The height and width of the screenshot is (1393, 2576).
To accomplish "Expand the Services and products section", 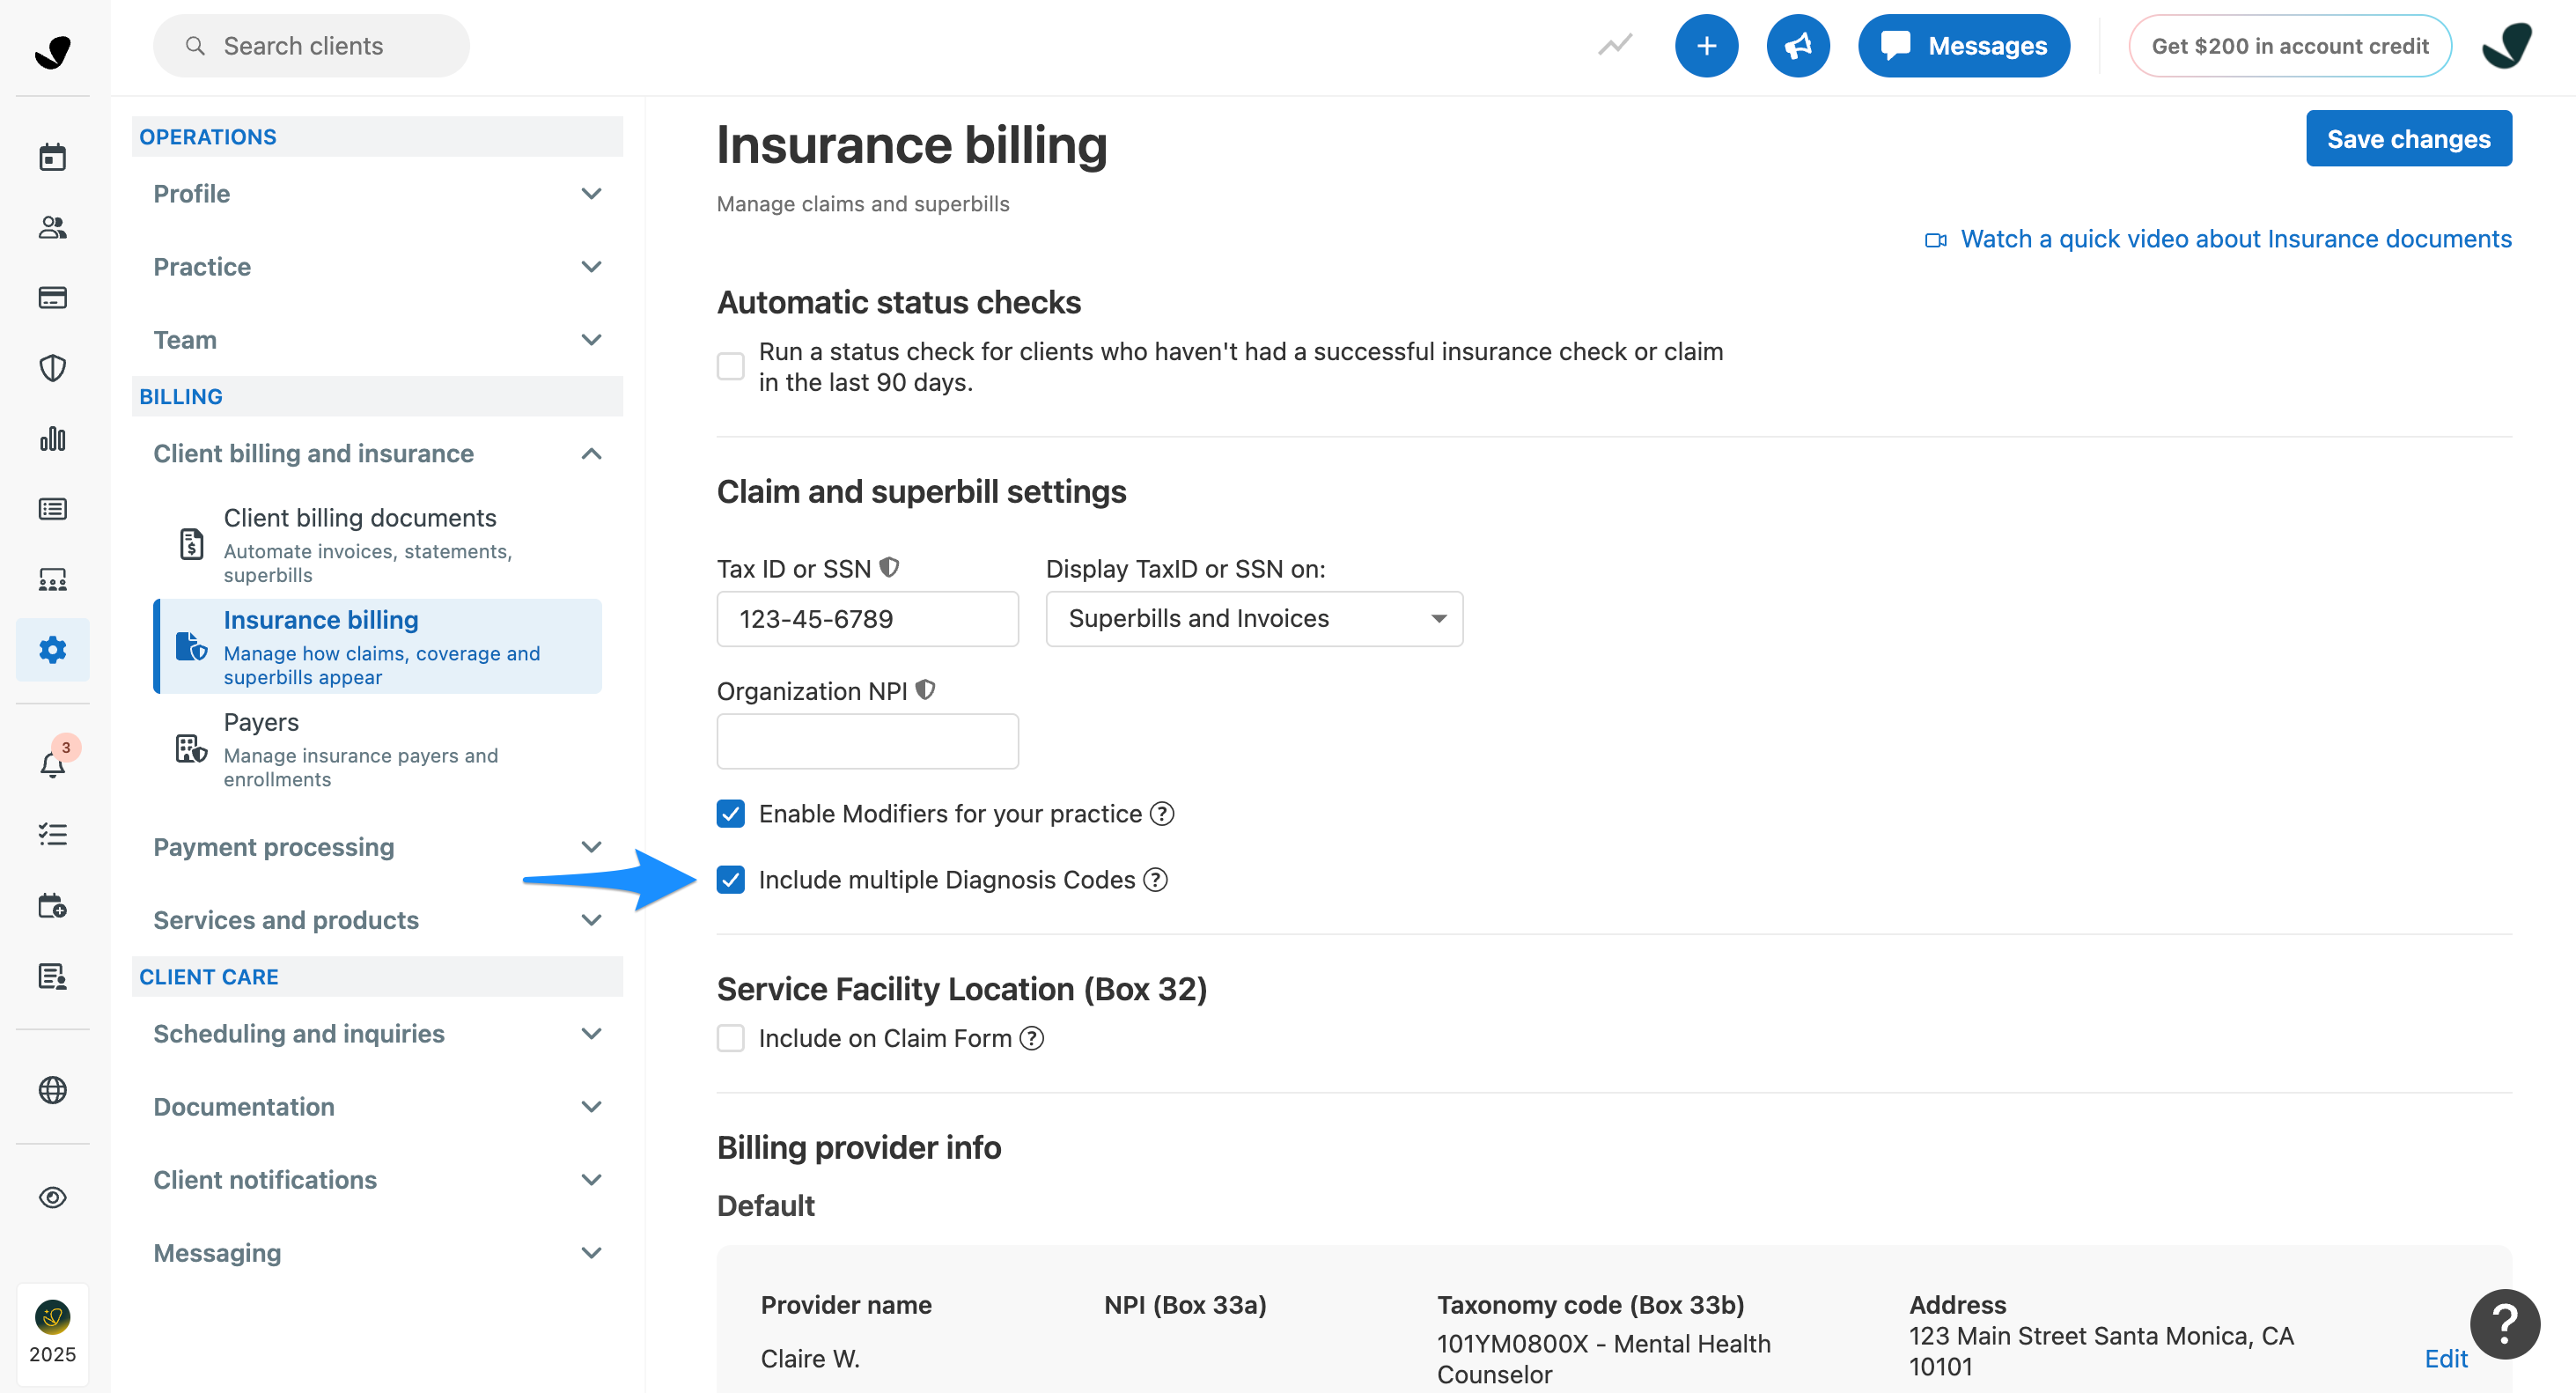I will point(377,920).
